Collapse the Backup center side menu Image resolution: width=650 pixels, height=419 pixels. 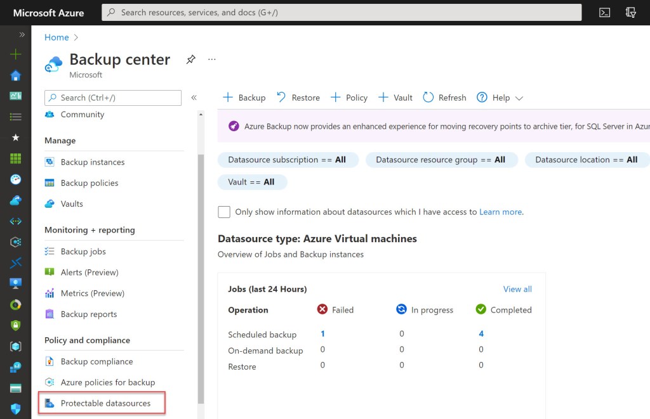click(x=194, y=98)
